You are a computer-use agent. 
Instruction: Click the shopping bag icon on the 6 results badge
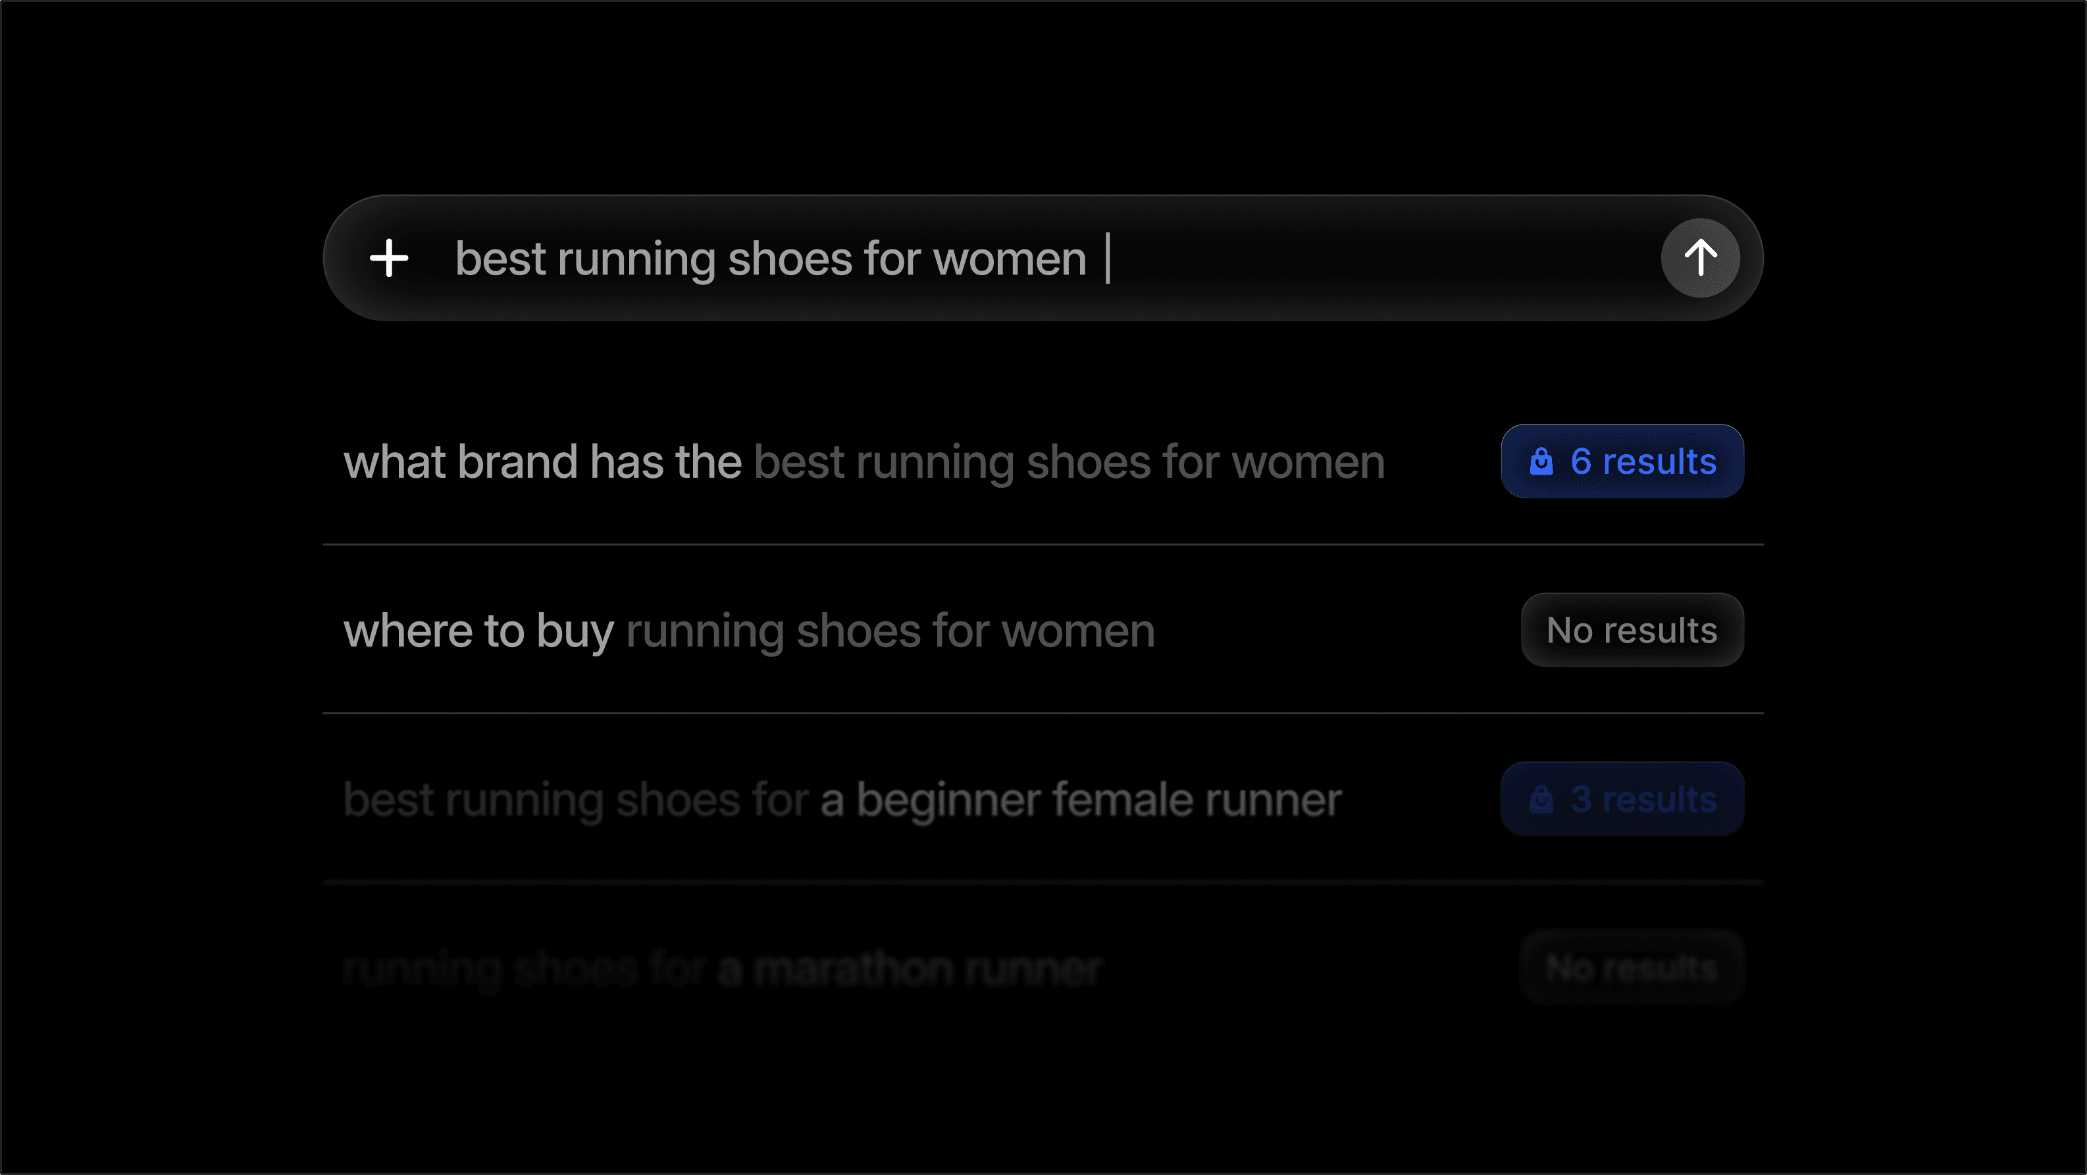point(1542,461)
